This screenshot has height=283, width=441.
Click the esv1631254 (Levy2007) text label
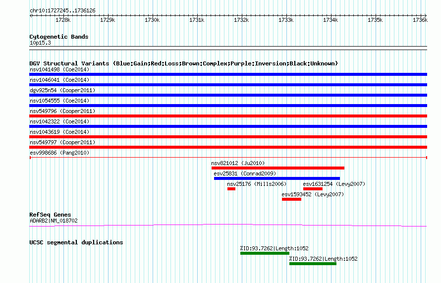pyautogui.click(x=334, y=184)
